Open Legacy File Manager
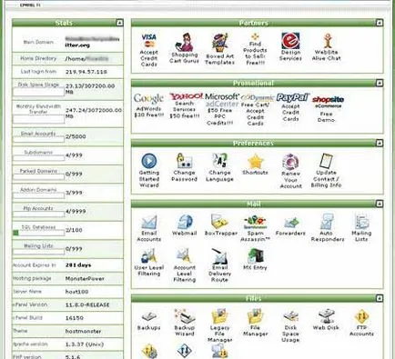Image resolution: width=395 pixels, height=359 pixels. pyautogui.click(x=220, y=316)
